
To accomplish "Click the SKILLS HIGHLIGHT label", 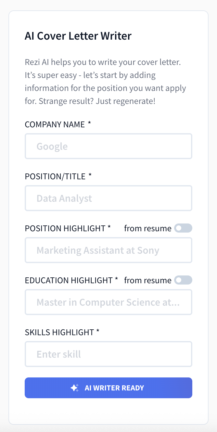I will [x=59, y=332].
